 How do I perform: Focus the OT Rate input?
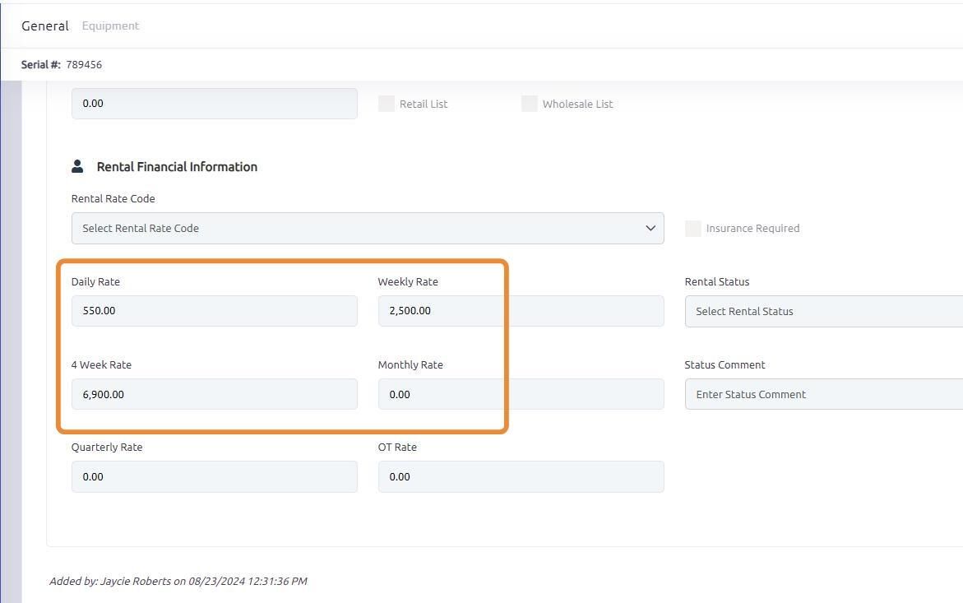pyautogui.click(x=520, y=477)
